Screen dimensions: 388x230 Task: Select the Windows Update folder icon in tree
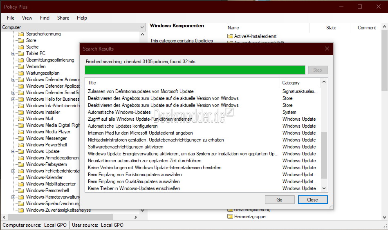point(21,151)
